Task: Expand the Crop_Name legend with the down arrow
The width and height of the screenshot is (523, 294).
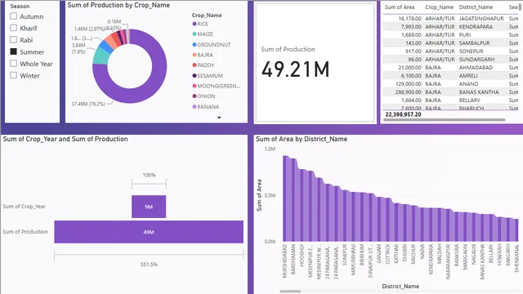Action: tap(219, 118)
